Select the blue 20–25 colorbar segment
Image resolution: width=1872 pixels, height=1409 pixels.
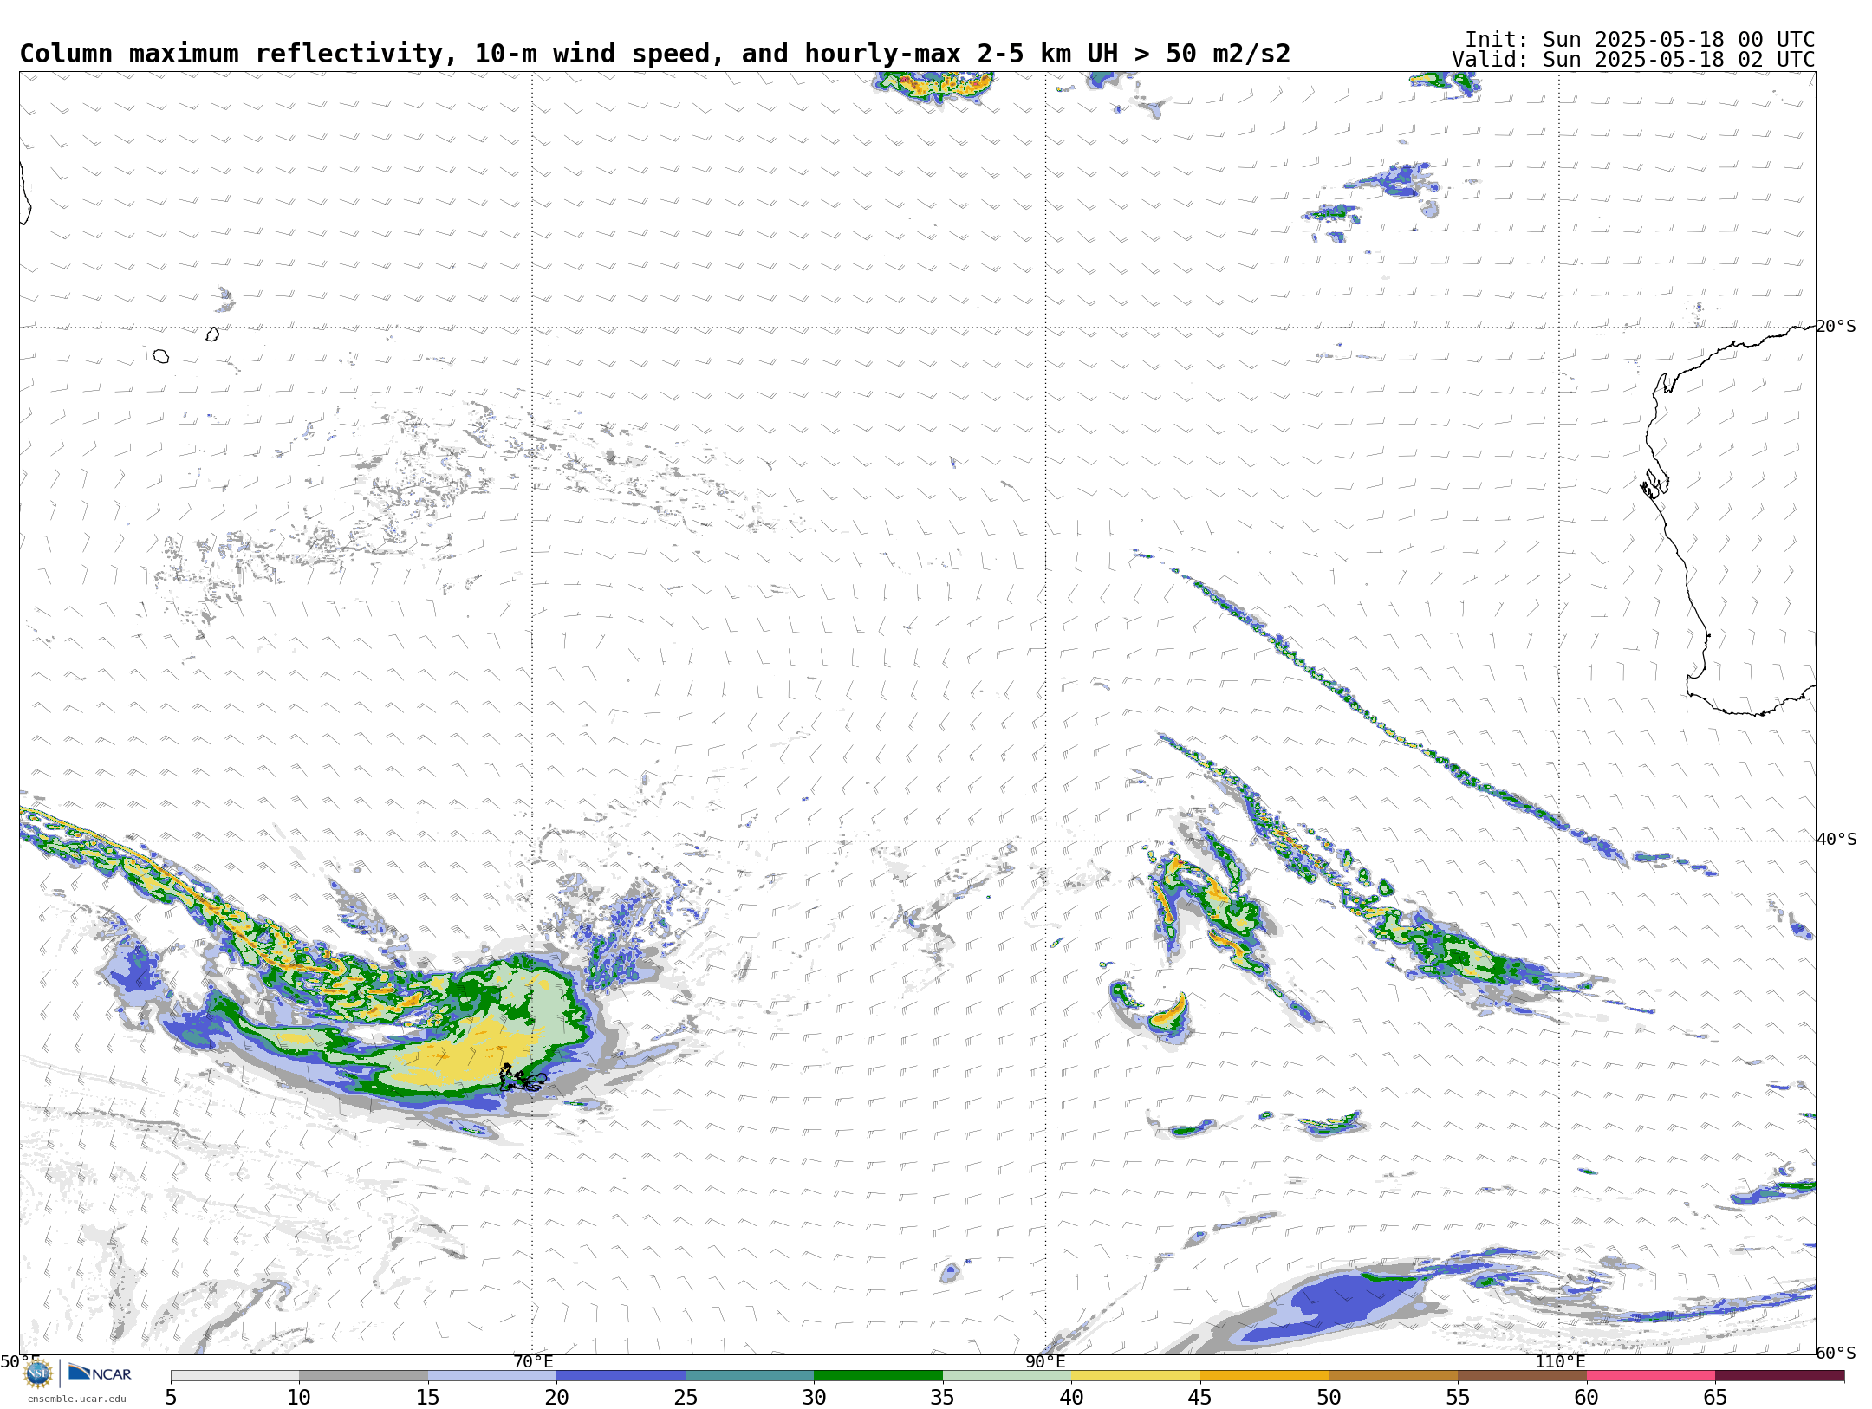pyautogui.click(x=621, y=1376)
